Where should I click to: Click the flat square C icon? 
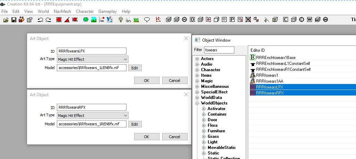(286, 20)
